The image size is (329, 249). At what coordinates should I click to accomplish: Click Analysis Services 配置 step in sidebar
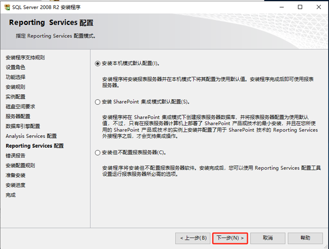pos(31,136)
